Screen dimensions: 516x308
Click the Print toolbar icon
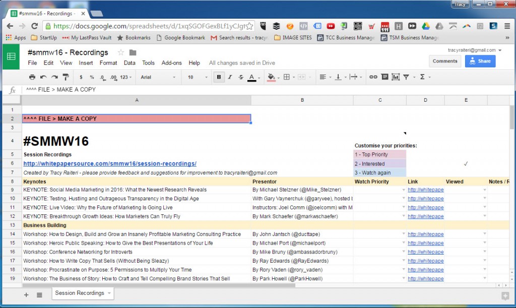coord(32,77)
